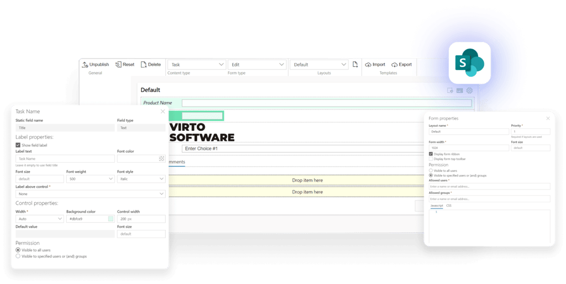Click the first Drop item here zone

(x=296, y=180)
